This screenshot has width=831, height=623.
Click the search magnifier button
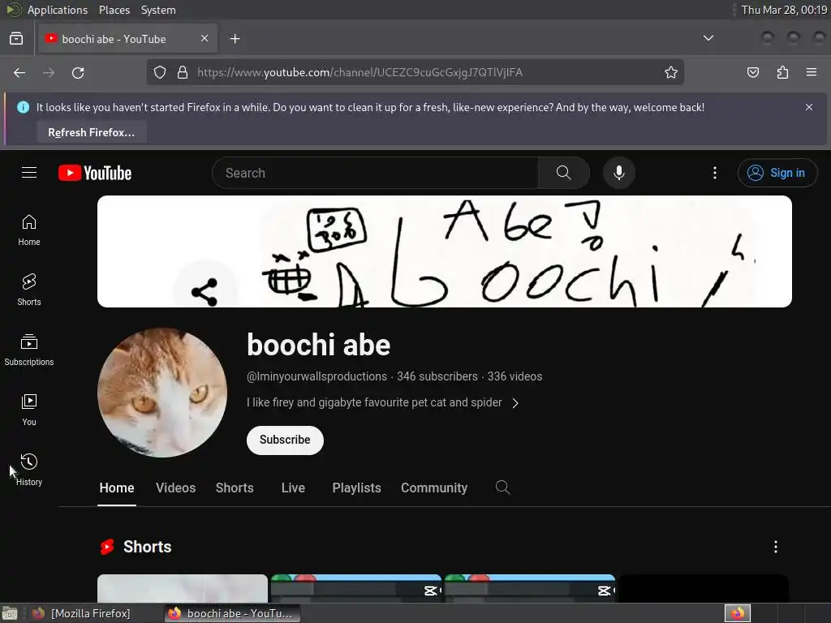tap(563, 173)
